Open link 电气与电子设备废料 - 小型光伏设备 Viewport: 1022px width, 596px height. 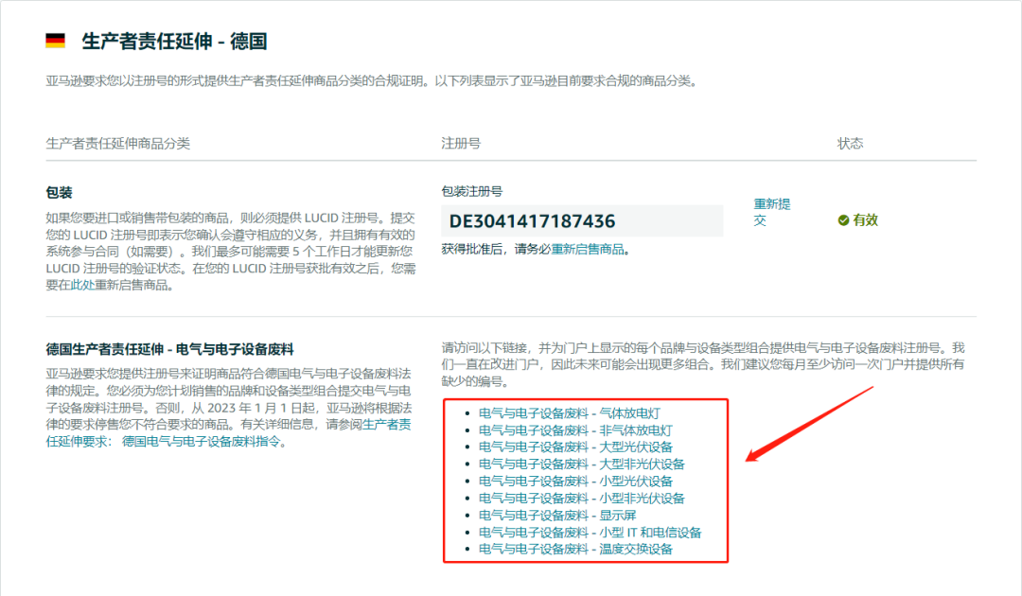[x=575, y=481]
